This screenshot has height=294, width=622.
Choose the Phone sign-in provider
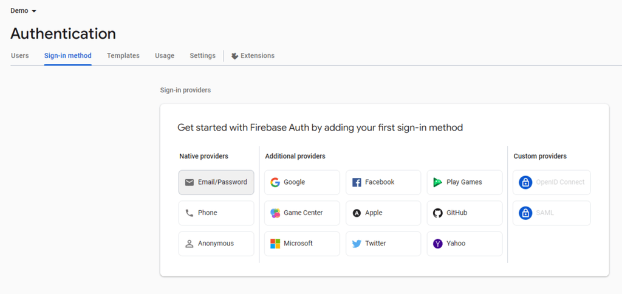(x=216, y=213)
